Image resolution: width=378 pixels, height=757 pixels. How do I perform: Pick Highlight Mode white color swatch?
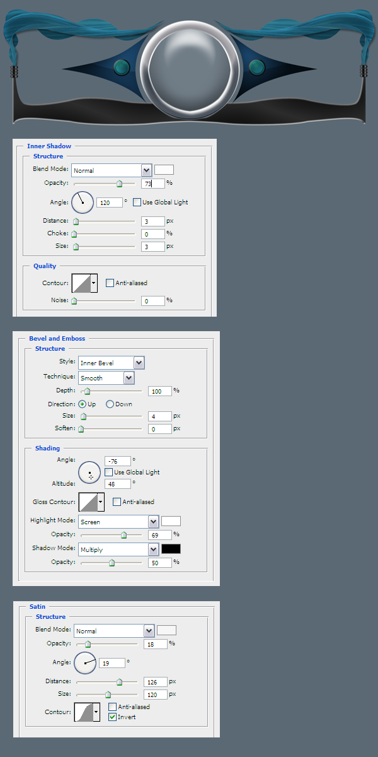click(x=171, y=521)
